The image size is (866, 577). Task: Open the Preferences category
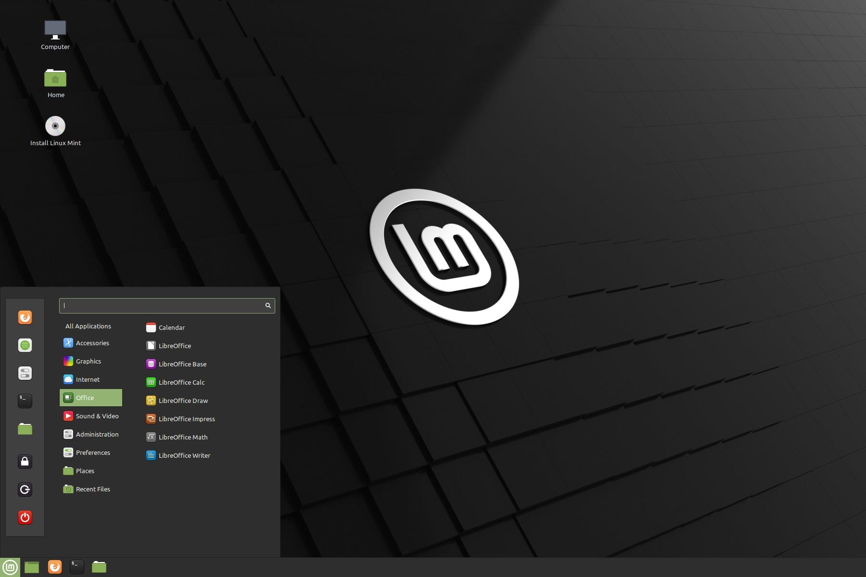91,452
